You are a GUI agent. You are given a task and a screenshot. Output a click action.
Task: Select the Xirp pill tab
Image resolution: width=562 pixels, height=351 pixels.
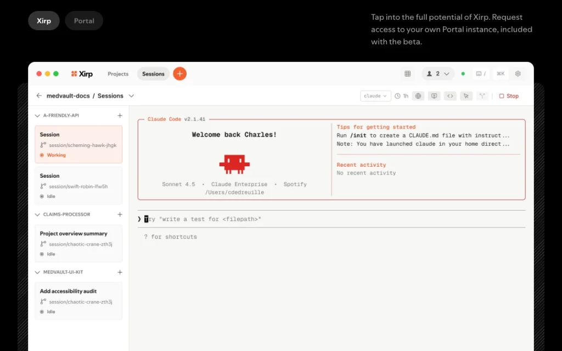(x=44, y=21)
